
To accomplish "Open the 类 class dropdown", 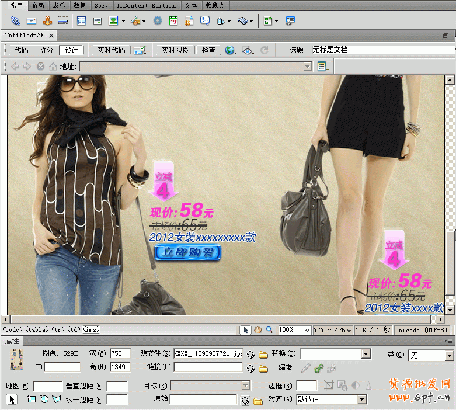I will [x=449, y=355].
